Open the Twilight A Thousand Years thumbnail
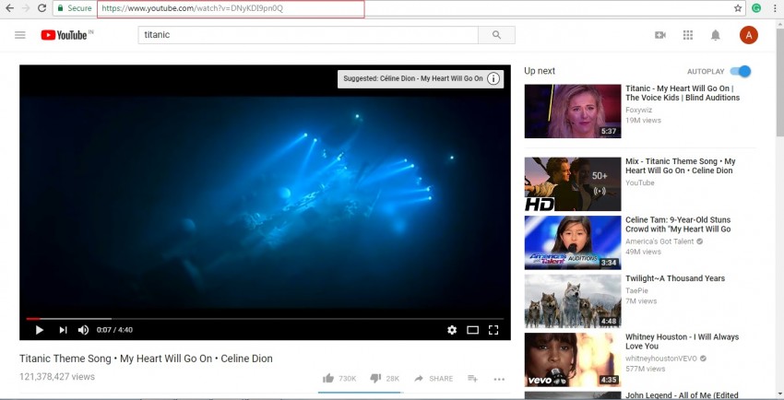The image size is (784, 400). (x=573, y=301)
